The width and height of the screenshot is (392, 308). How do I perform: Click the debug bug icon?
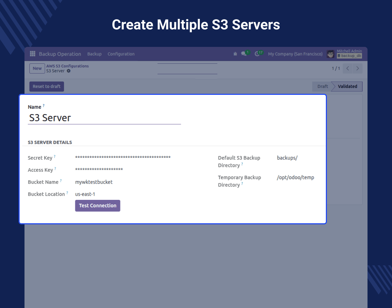coord(235,54)
